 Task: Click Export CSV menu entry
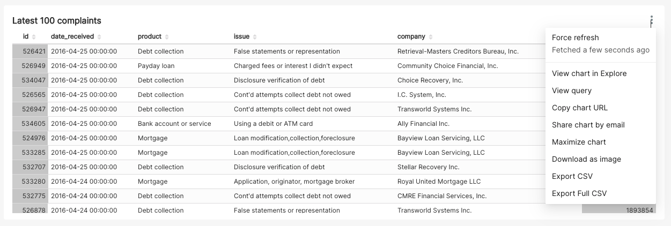point(572,176)
